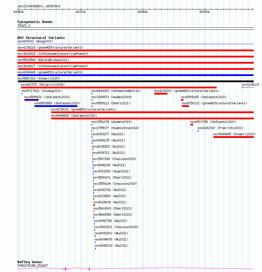
Task: Click the nsv6505185 (Sedlazeck2020) red marker
Action: (x=182, y=100)
